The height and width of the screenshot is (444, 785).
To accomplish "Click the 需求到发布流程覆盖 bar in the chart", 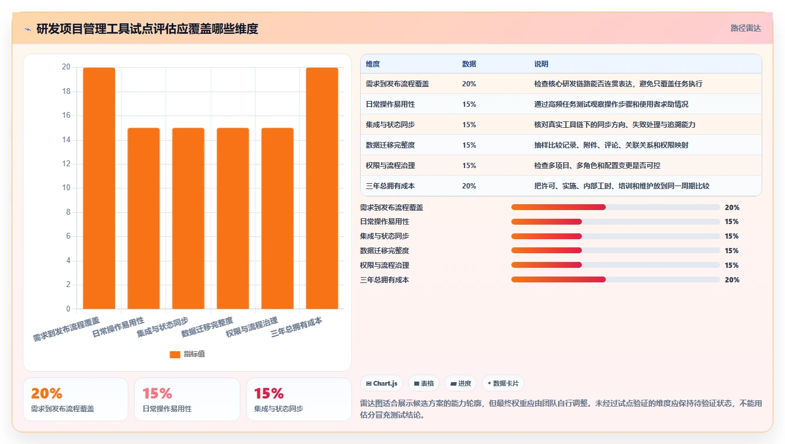I will 99,188.
